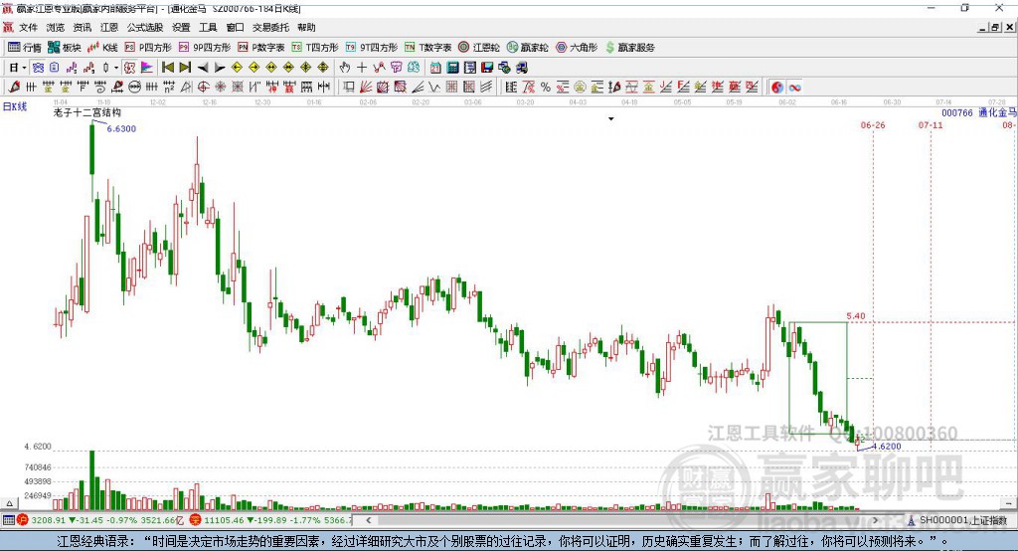The width and height of the screenshot is (1018, 551).
Task: Open the 六角形 hexagon tool
Action: [x=577, y=48]
